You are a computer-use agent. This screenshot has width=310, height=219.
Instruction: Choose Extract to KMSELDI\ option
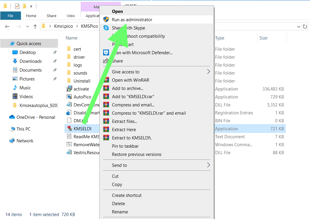[157, 138]
